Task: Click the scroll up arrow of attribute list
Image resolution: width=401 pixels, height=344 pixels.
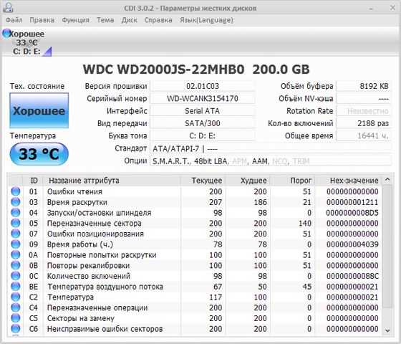Action: pyautogui.click(x=387, y=179)
